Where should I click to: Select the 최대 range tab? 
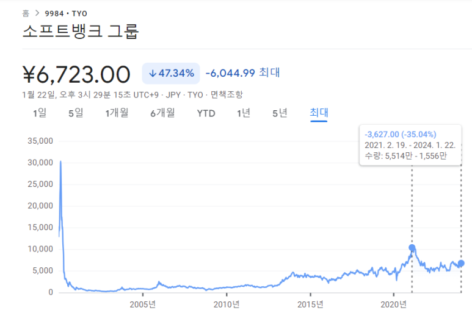pos(319,113)
